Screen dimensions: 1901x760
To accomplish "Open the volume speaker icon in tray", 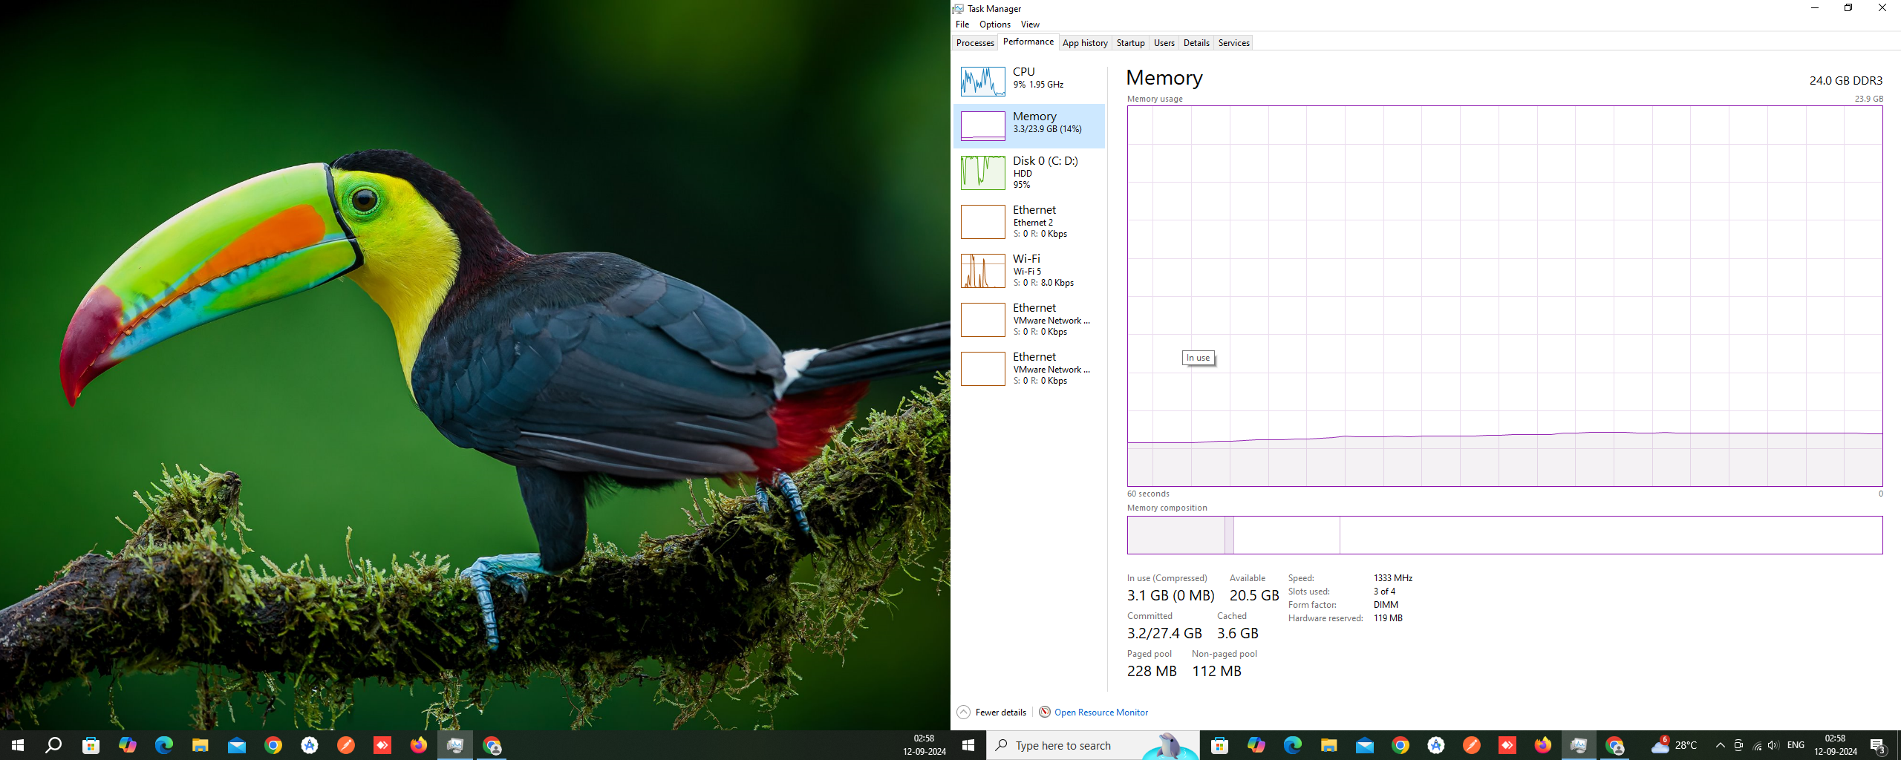I will tap(1774, 745).
